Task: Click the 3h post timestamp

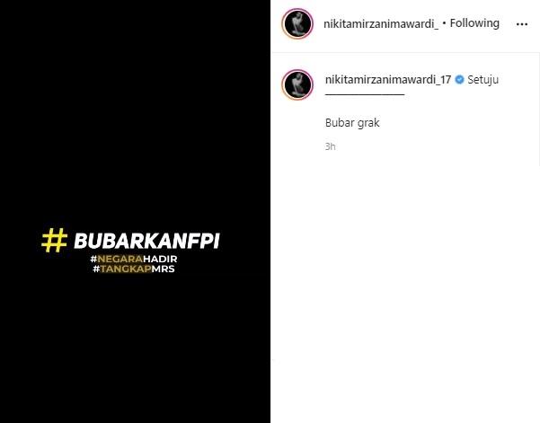Action: click(x=330, y=146)
